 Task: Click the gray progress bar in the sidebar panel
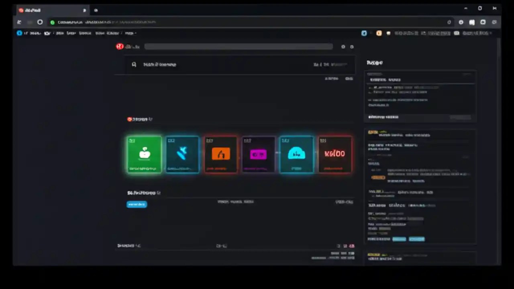461,117
